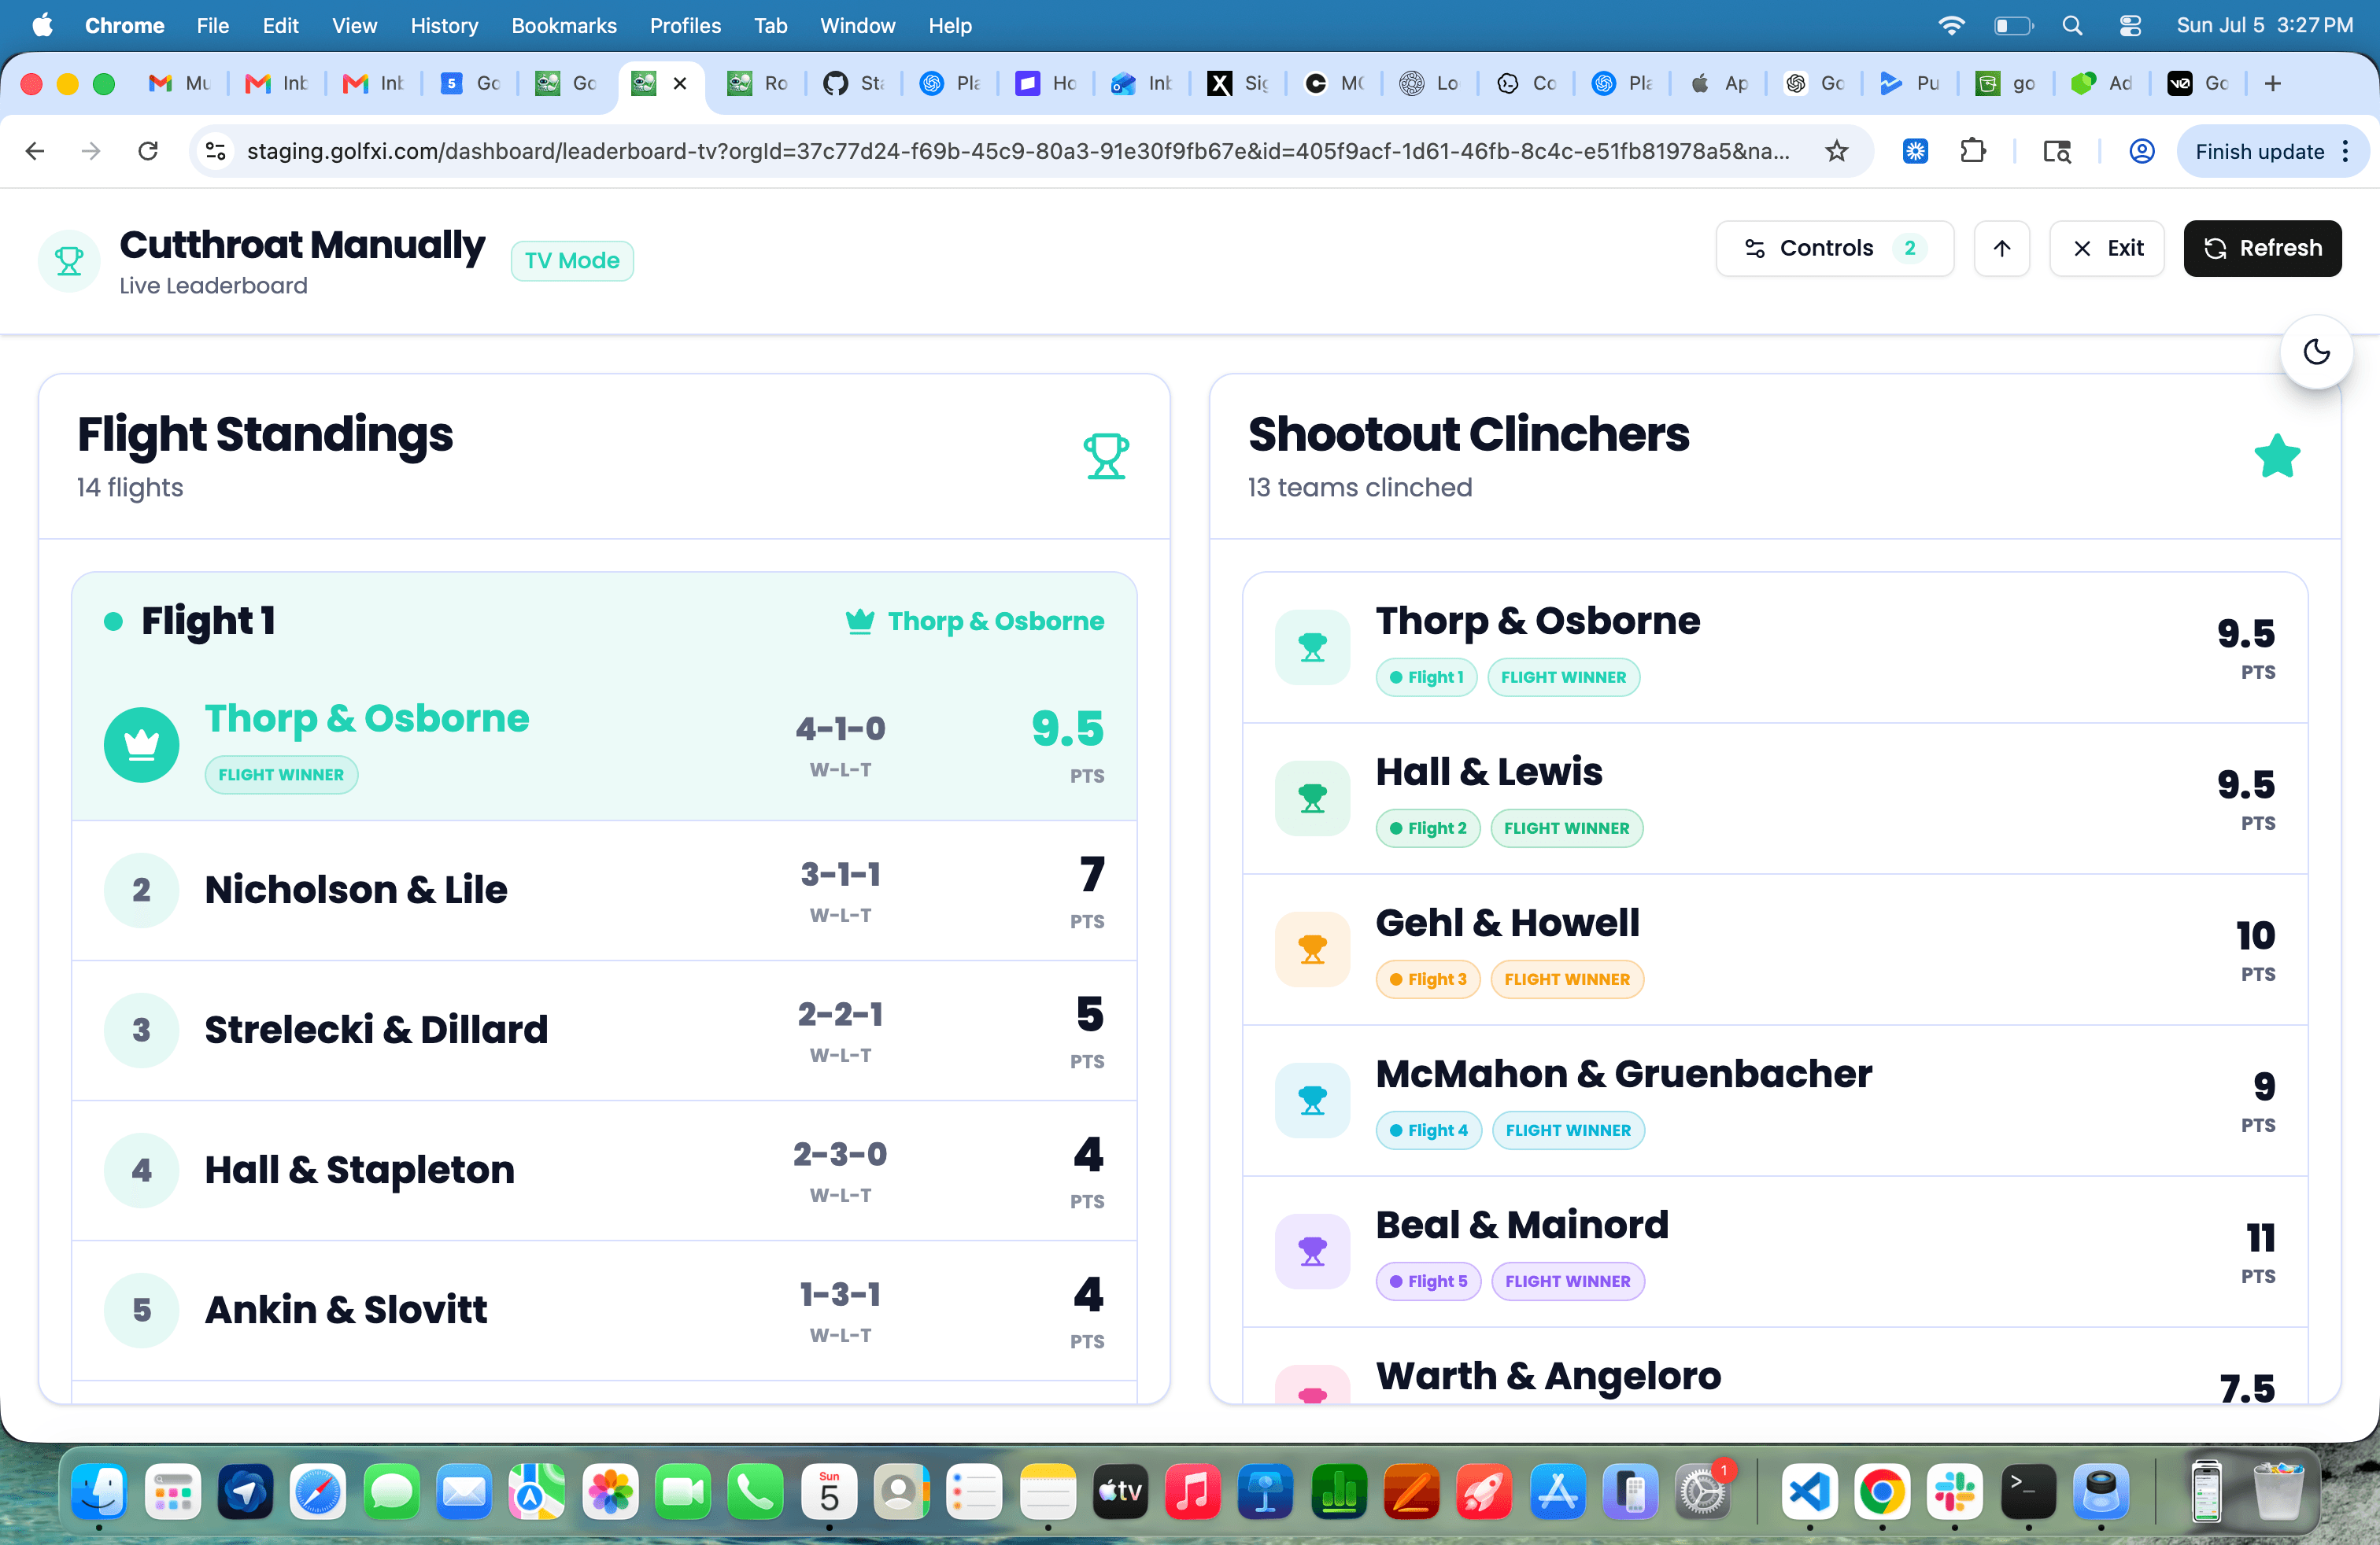Click the FLIGHT WINNER tag in Flight Standings
The height and width of the screenshot is (1545, 2380).
[x=281, y=775]
